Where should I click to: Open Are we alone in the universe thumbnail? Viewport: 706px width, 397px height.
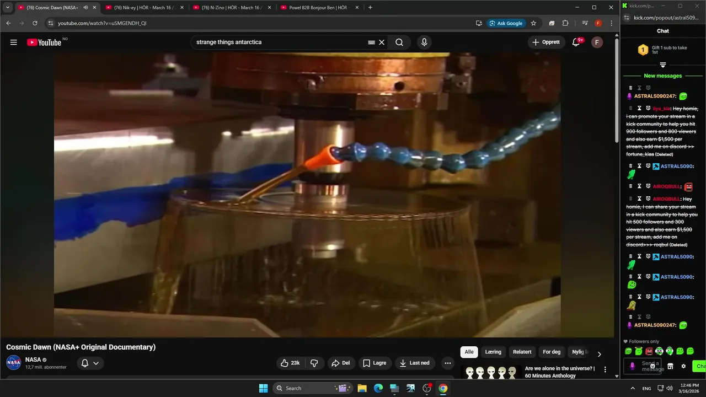point(491,372)
